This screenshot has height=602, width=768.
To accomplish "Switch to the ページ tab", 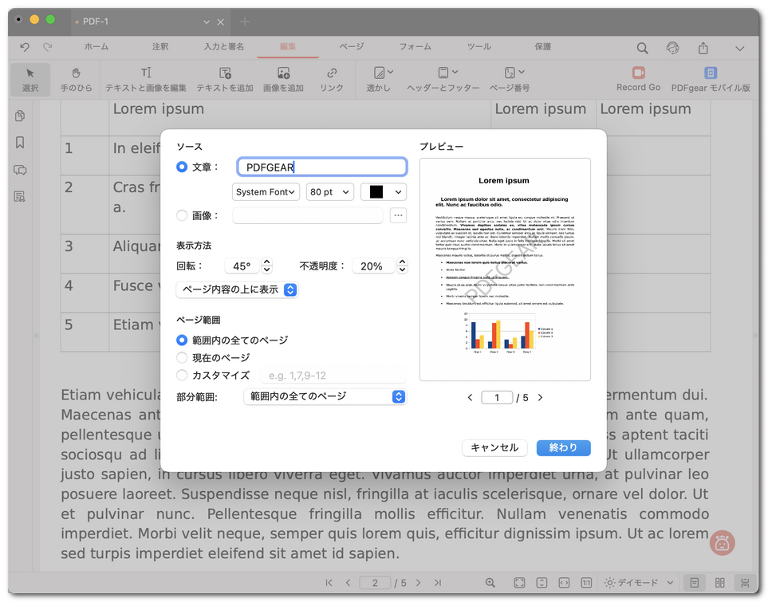I will pyautogui.click(x=351, y=47).
